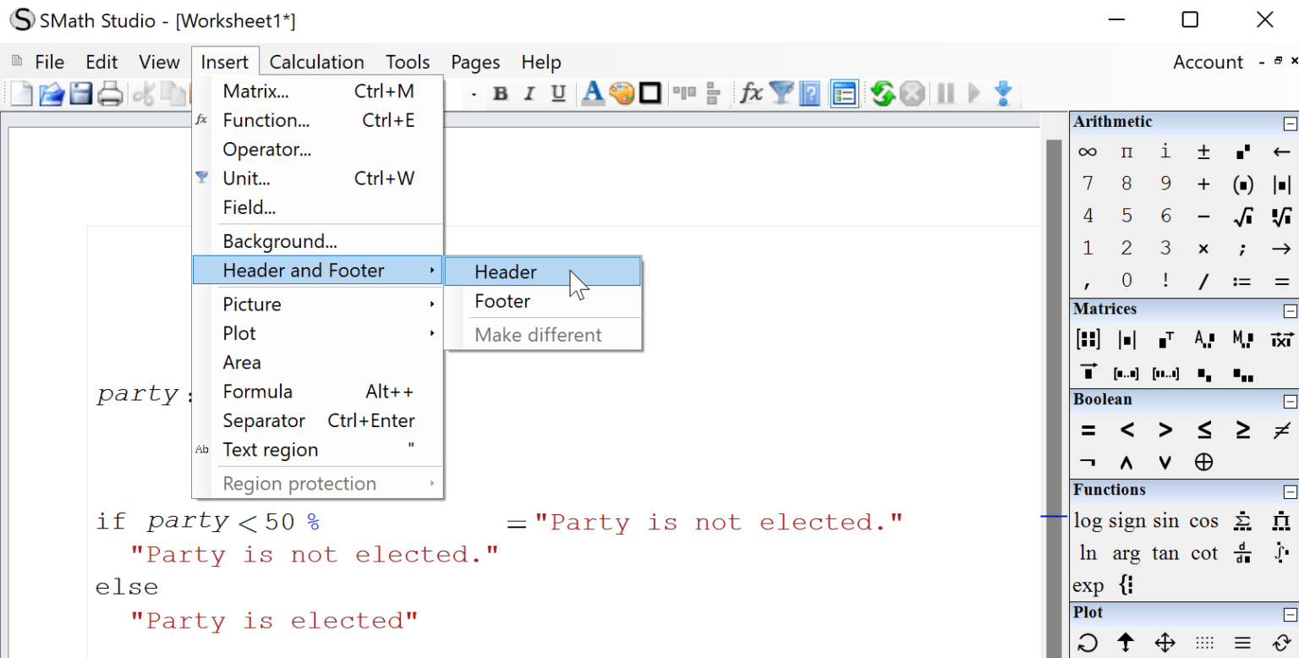This screenshot has height=658, width=1299.
Task: Insert the not-equal operator from Boolean panel
Action: 1281,430
